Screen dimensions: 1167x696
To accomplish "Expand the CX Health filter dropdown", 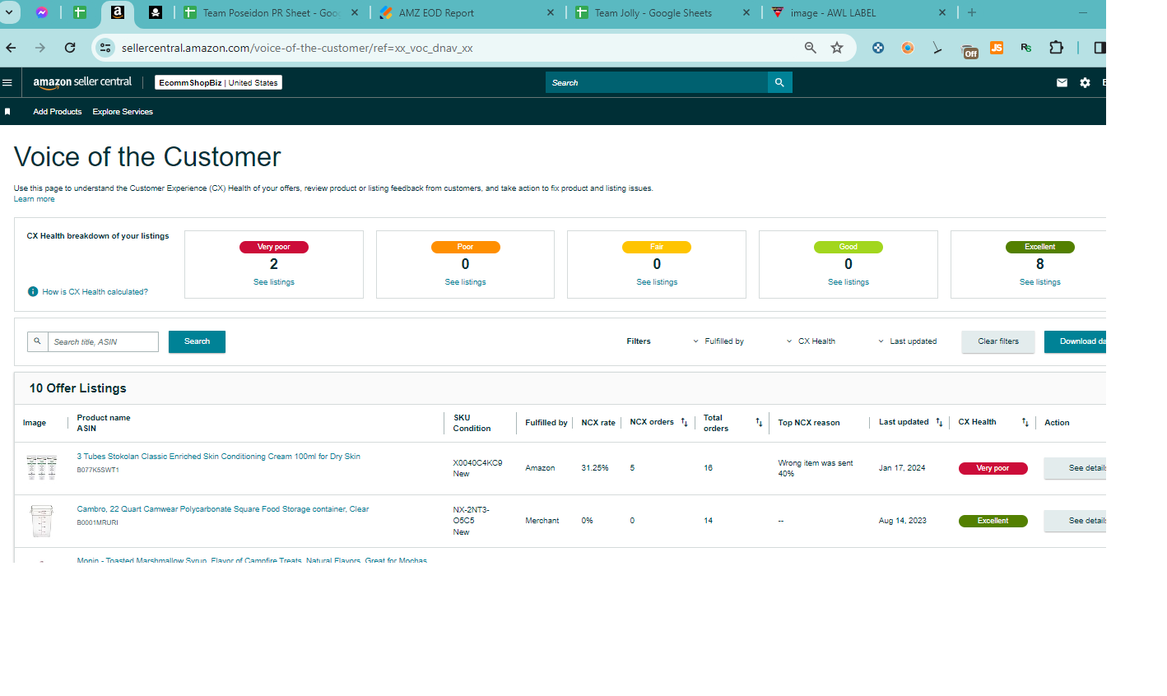I will 811,341.
